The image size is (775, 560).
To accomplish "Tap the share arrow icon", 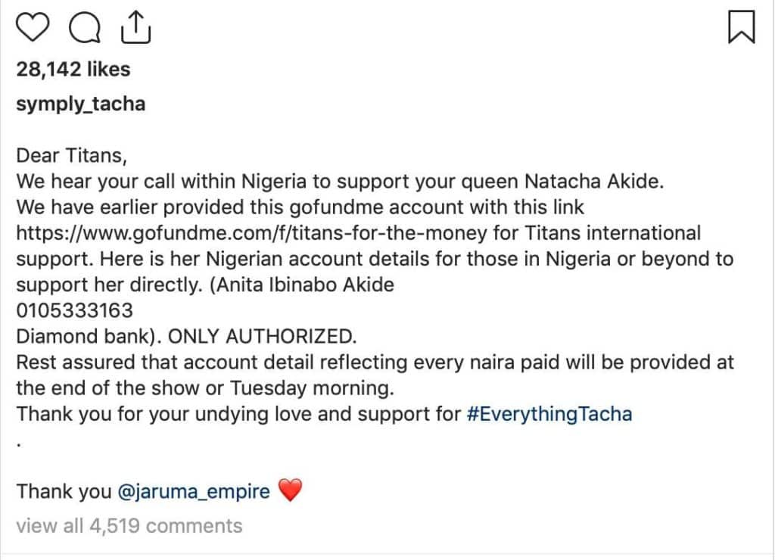I will point(135,27).
